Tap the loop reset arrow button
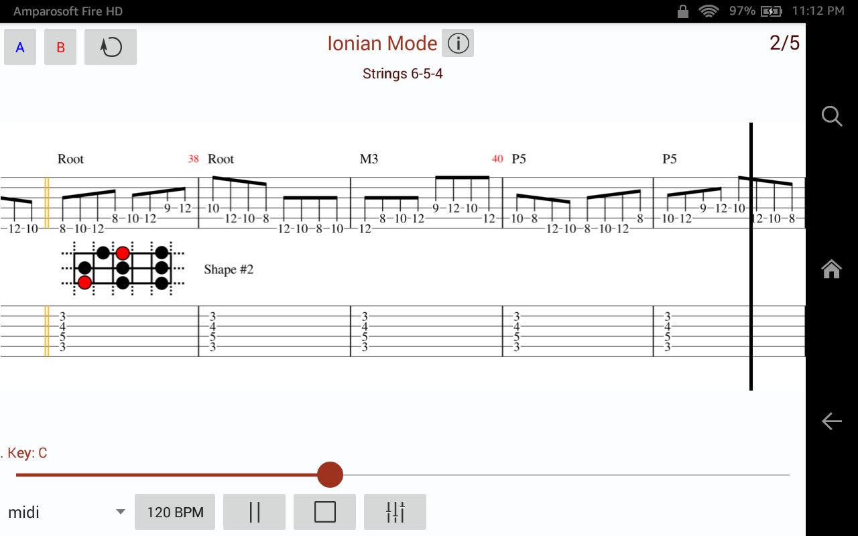The image size is (858, 536). pos(111,47)
